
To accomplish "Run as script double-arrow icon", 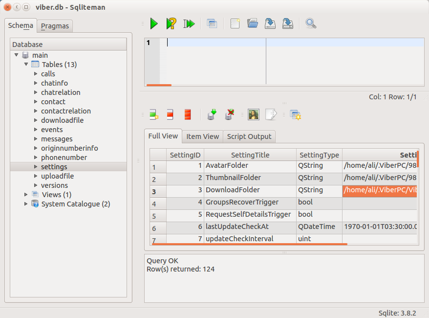I will click(x=189, y=23).
